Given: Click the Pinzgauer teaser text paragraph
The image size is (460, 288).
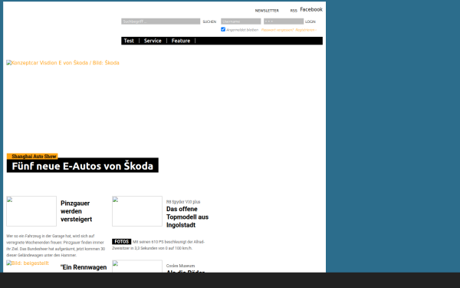Looking at the screenshot, I should 56,246.
